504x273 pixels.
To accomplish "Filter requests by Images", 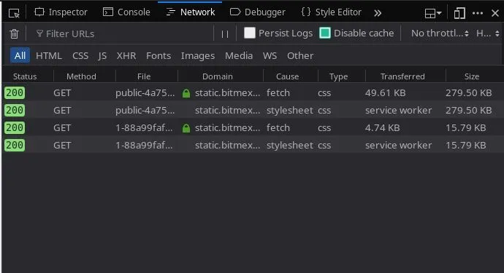I will [198, 56].
